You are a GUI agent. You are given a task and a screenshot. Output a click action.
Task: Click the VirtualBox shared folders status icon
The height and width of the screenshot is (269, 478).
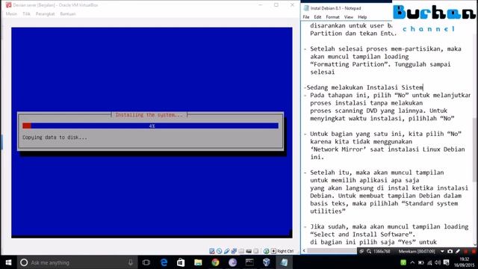pyautogui.click(x=241, y=251)
